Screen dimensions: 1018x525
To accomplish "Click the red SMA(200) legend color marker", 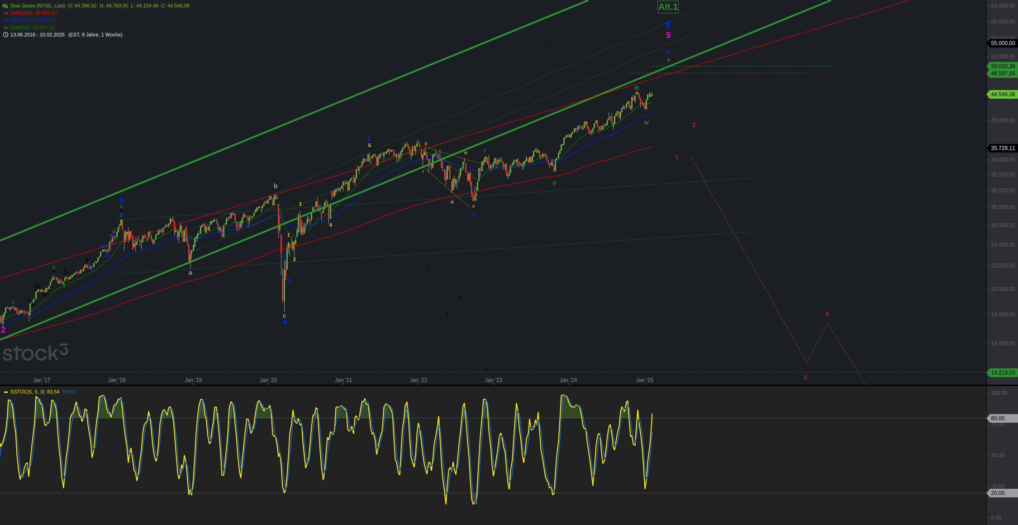I will (x=6, y=13).
